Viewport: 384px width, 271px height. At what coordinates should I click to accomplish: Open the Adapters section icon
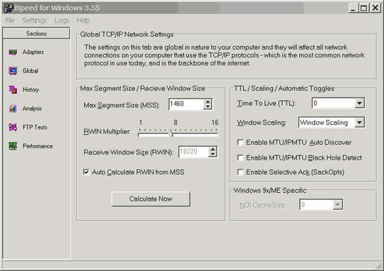click(x=13, y=52)
